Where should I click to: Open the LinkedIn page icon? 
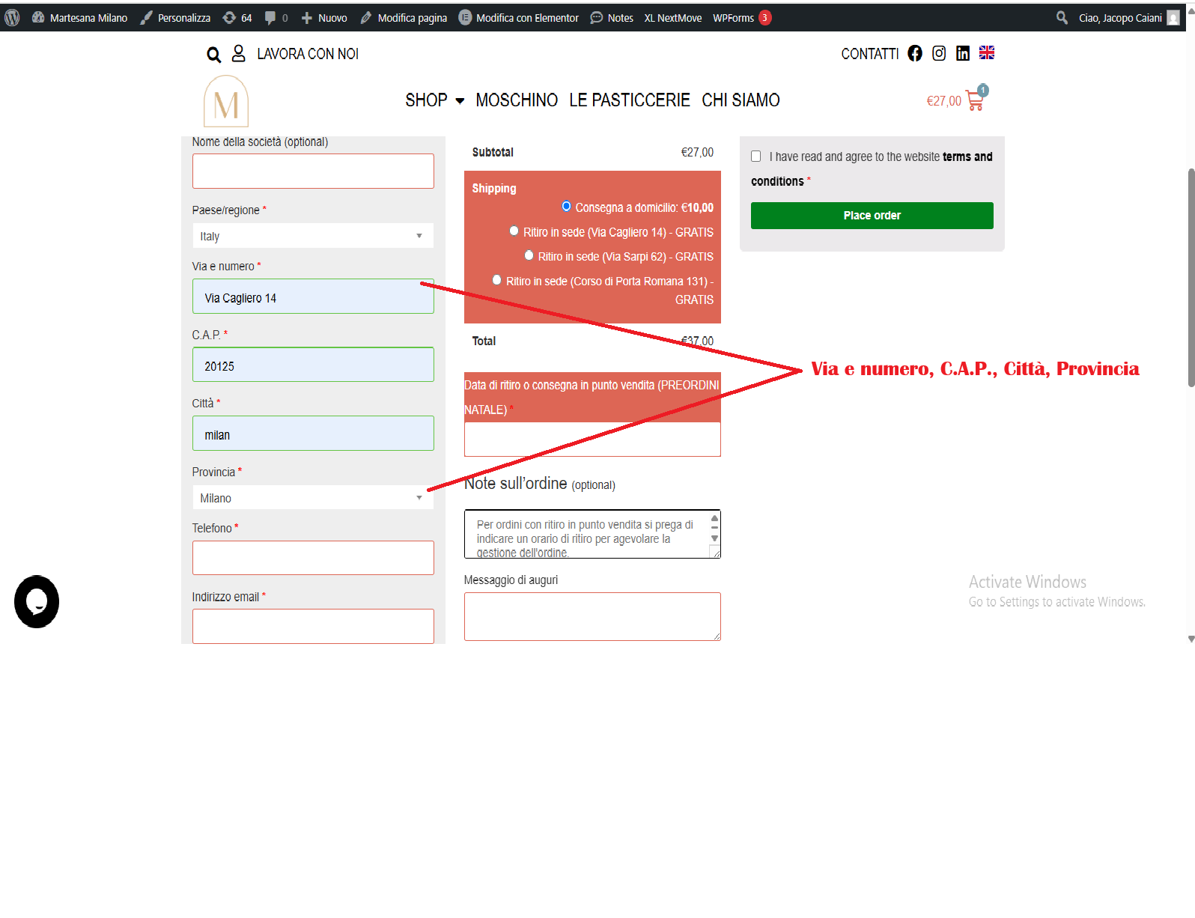pos(963,53)
